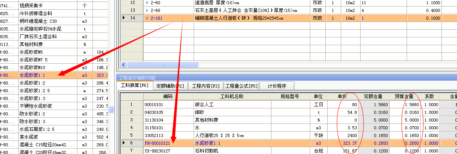457x154 pixels.
Task: Click row number 12 header in quota table
Action: point(132,3)
